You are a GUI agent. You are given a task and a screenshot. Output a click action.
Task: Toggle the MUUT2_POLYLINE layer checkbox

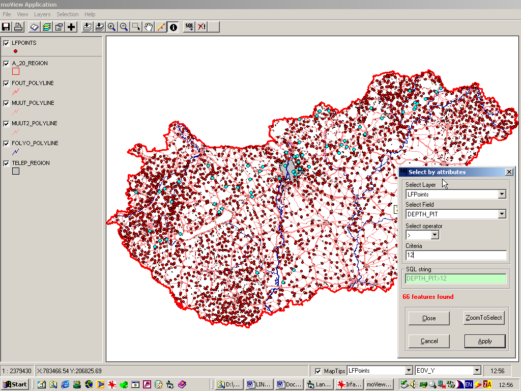coord(6,124)
